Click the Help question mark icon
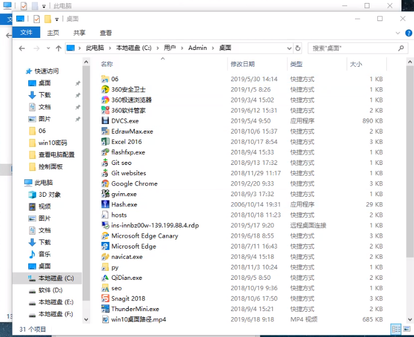Image resolution: width=414 pixels, height=337 pixels. [409, 32]
